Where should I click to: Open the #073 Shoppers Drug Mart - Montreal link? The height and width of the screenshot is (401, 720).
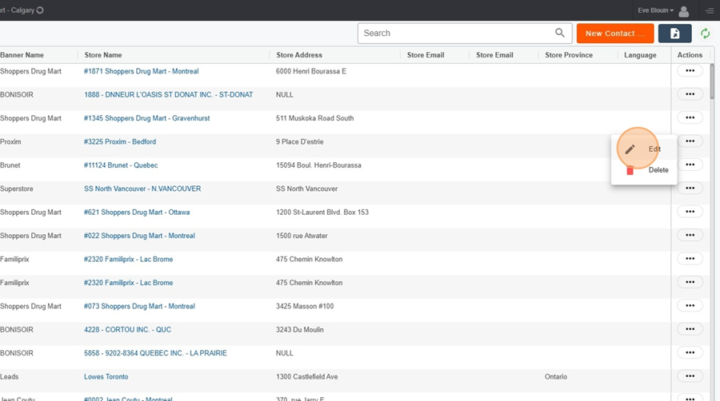[139, 306]
